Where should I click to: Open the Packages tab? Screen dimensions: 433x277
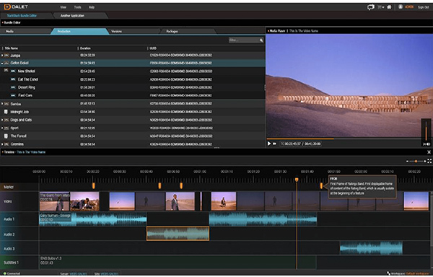coord(172,32)
